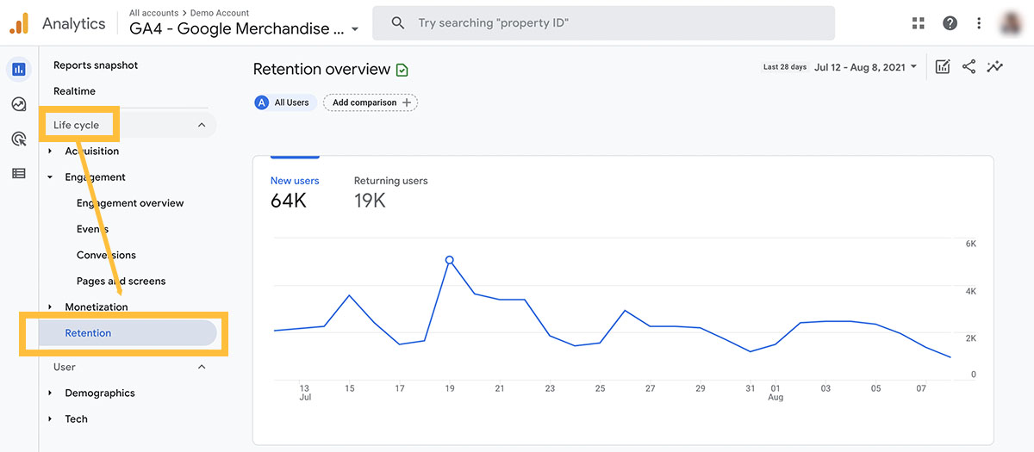Image resolution: width=1034 pixels, height=452 pixels.
Task: Collapse the User section chevron
Action: 202,367
